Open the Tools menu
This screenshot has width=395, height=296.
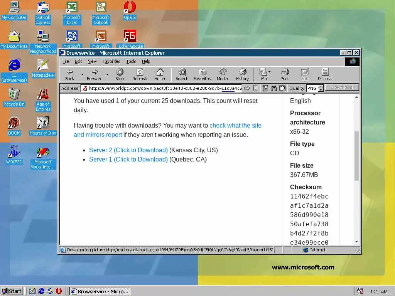click(131, 61)
